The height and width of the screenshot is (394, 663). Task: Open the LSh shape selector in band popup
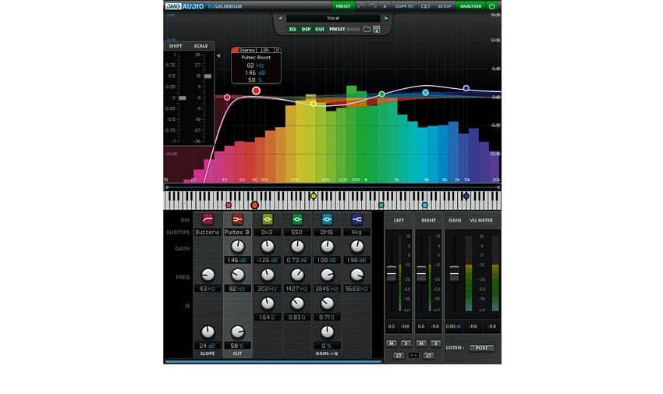pyautogui.click(x=264, y=50)
